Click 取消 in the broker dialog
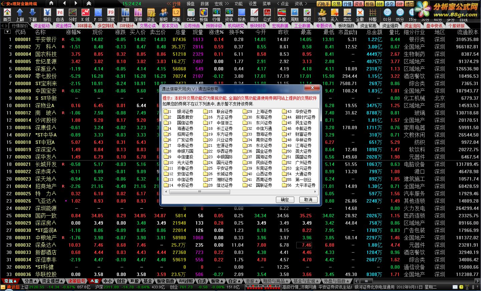Viewport: 481px width, 291px height. click(308, 200)
